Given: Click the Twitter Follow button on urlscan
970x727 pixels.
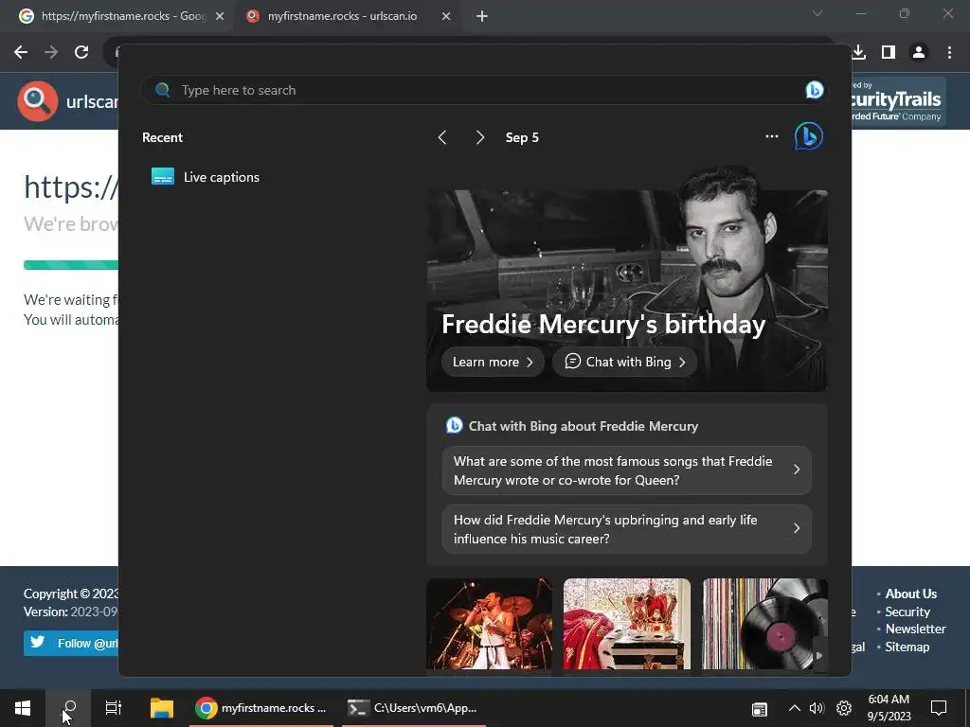Looking at the screenshot, I should pos(71,643).
